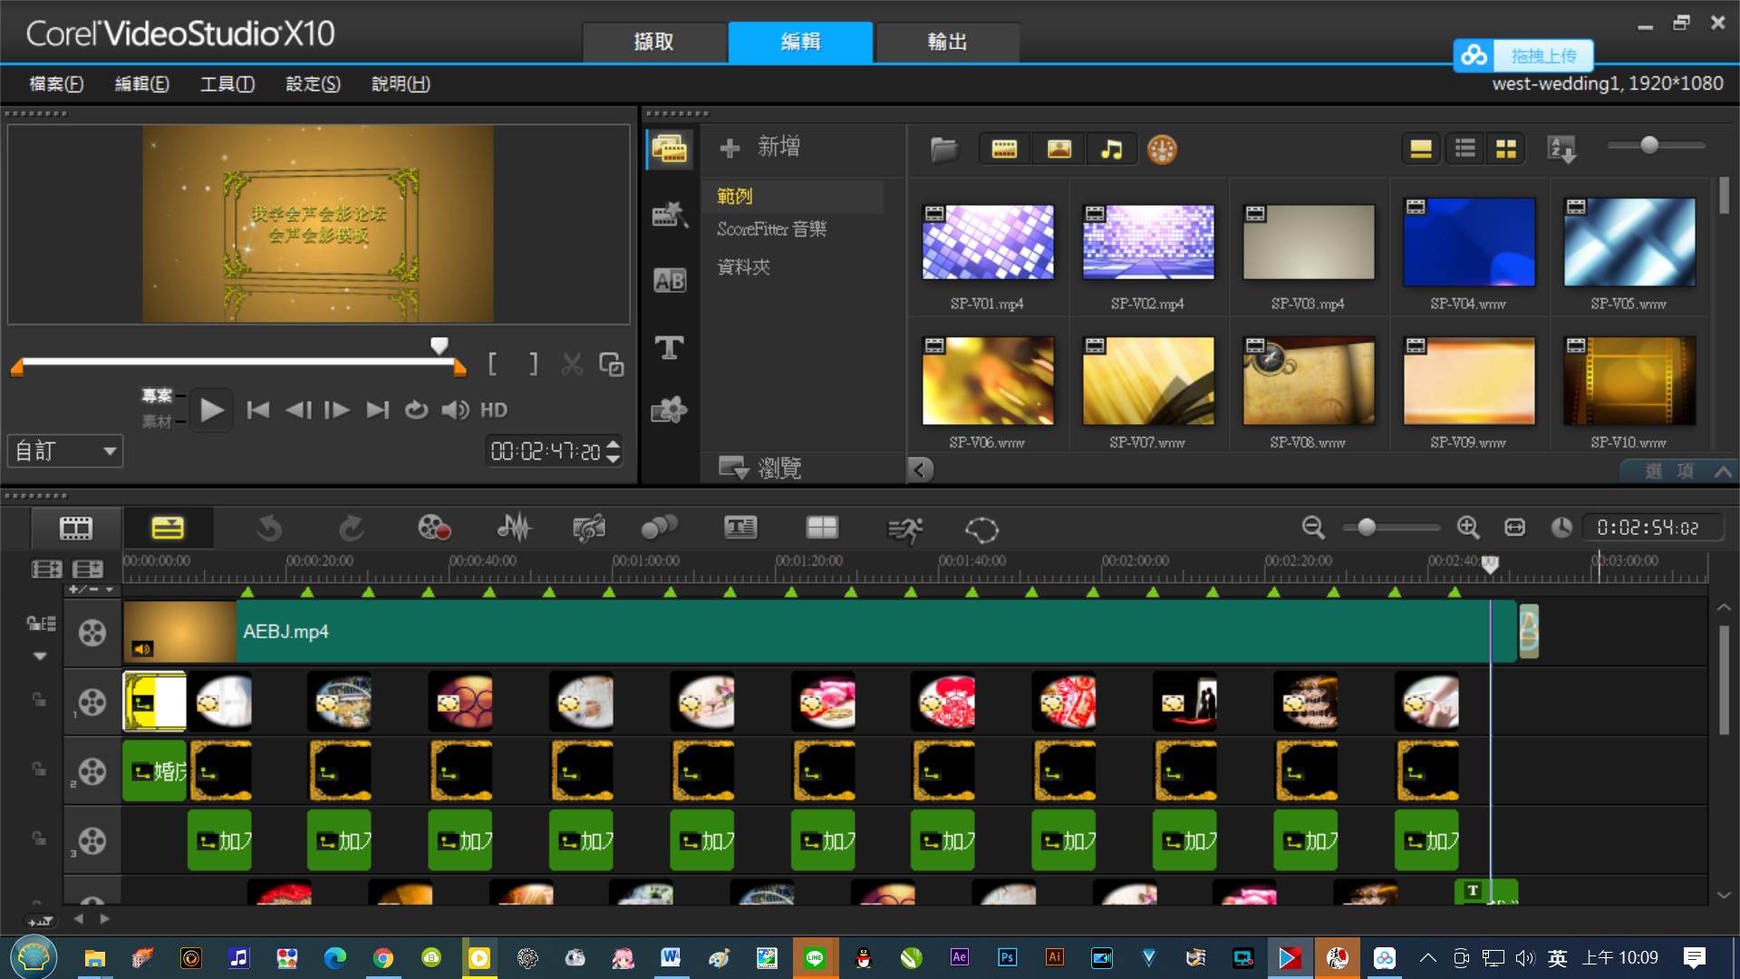Open the Instant Project panel
The height and width of the screenshot is (979, 1740).
670,215
